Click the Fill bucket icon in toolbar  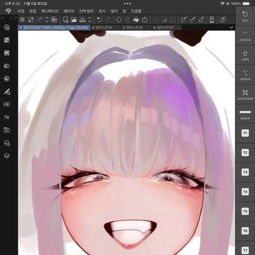point(136,20)
